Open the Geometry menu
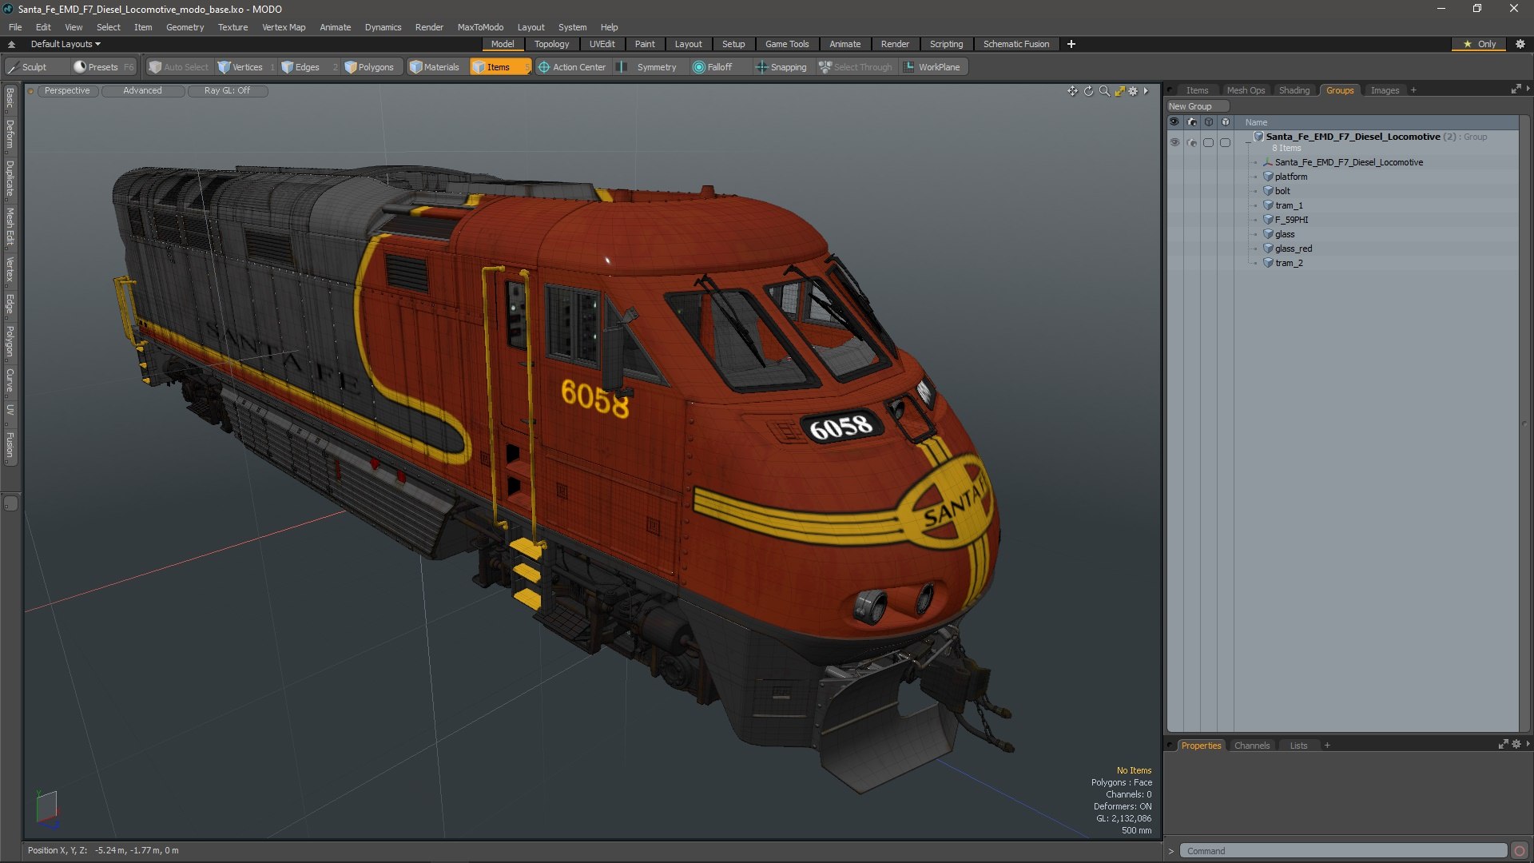This screenshot has height=863, width=1534. tap(185, 27)
